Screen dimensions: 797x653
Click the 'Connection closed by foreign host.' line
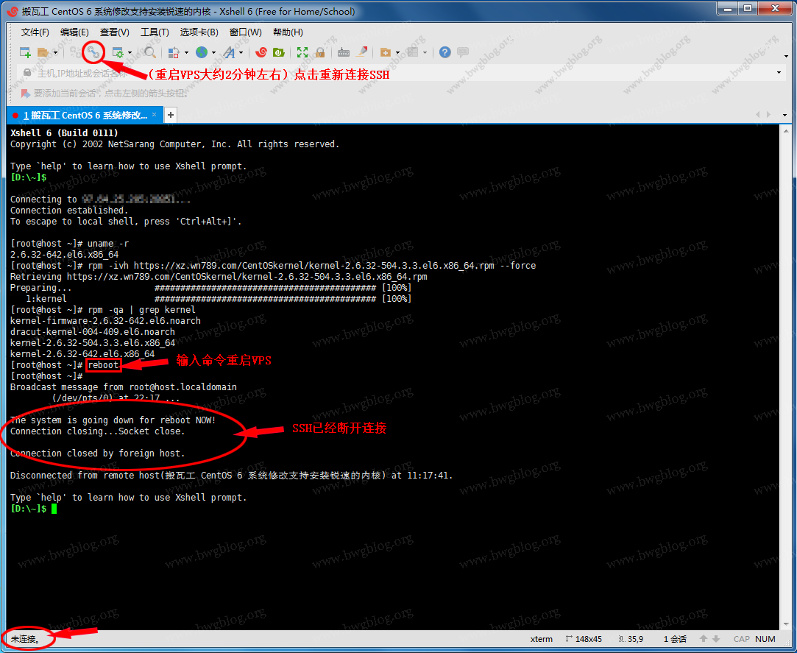coord(98,453)
